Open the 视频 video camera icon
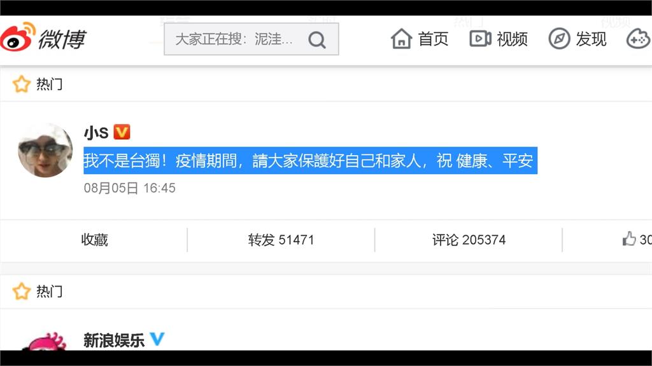 480,39
